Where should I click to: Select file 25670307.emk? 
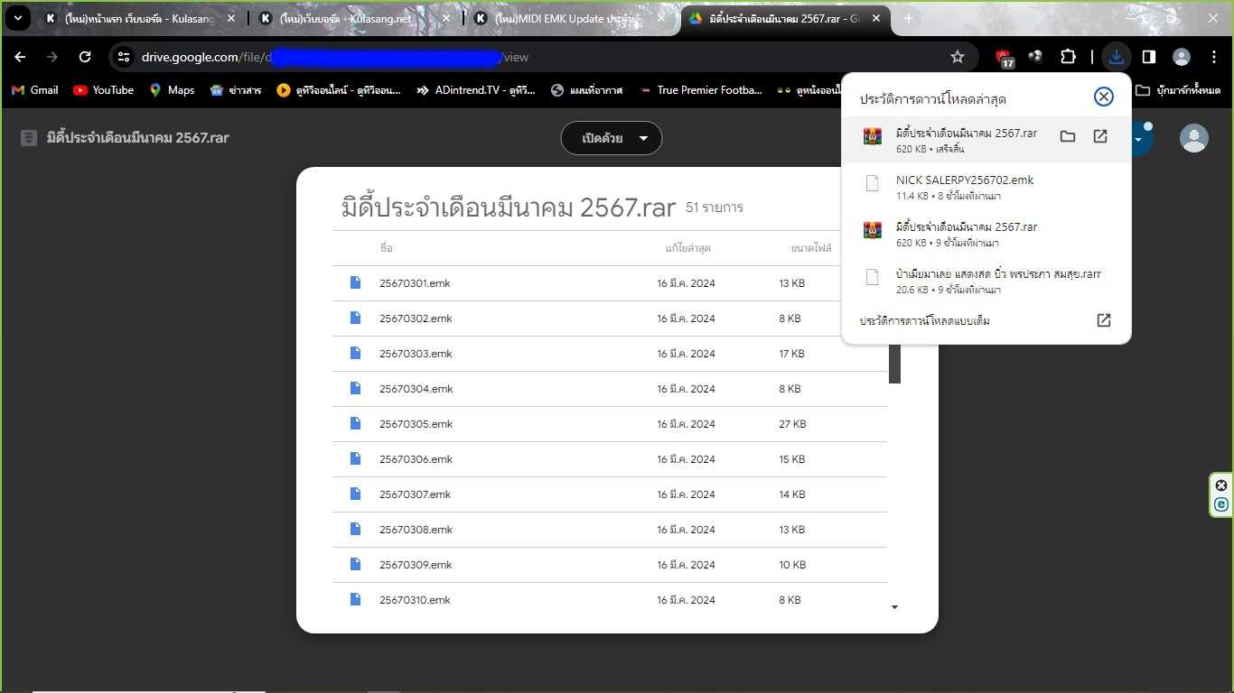click(x=610, y=494)
